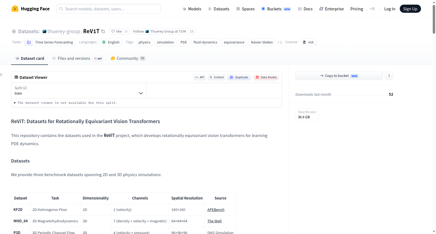
Task: Open Models in the top navigation
Action: point(192,9)
